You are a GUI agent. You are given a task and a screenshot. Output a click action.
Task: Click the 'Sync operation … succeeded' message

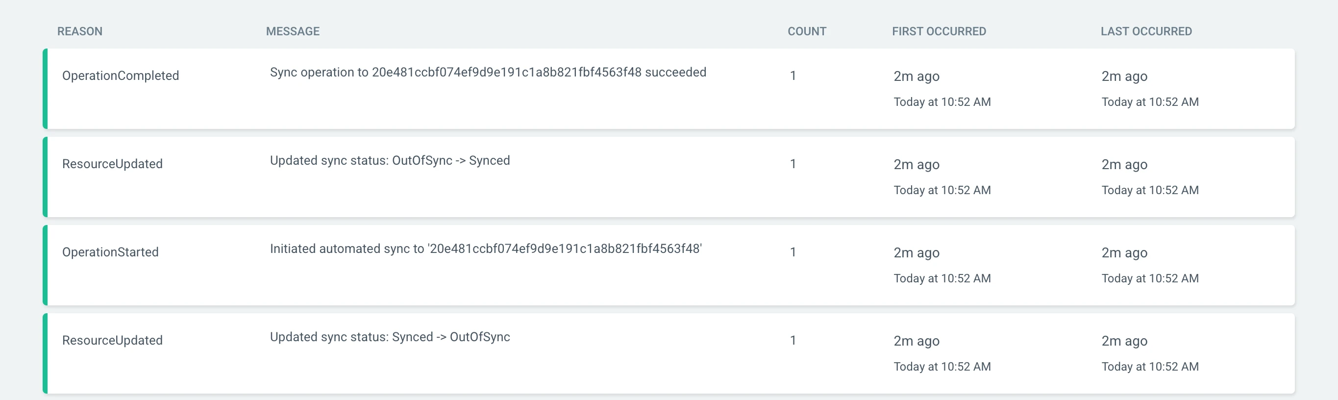point(488,72)
